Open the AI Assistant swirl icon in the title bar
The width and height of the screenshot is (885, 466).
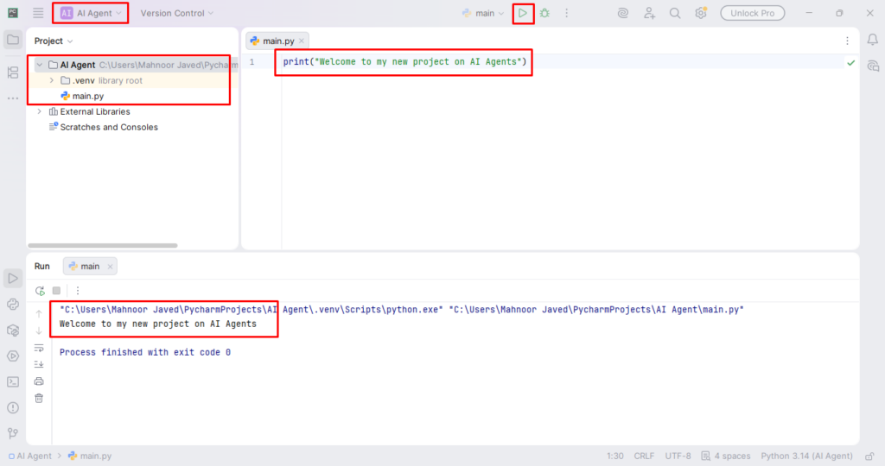click(x=623, y=13)
